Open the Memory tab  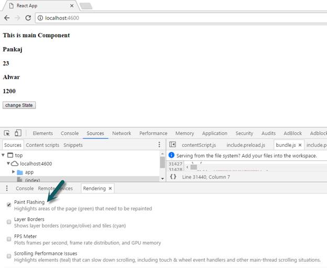[x=185, y=133]
